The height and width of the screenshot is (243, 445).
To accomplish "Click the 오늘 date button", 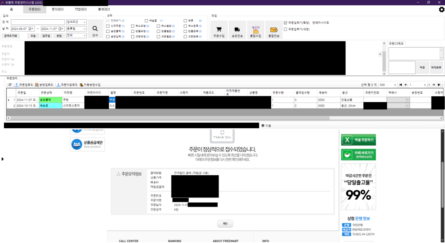I will coord(33,36).
